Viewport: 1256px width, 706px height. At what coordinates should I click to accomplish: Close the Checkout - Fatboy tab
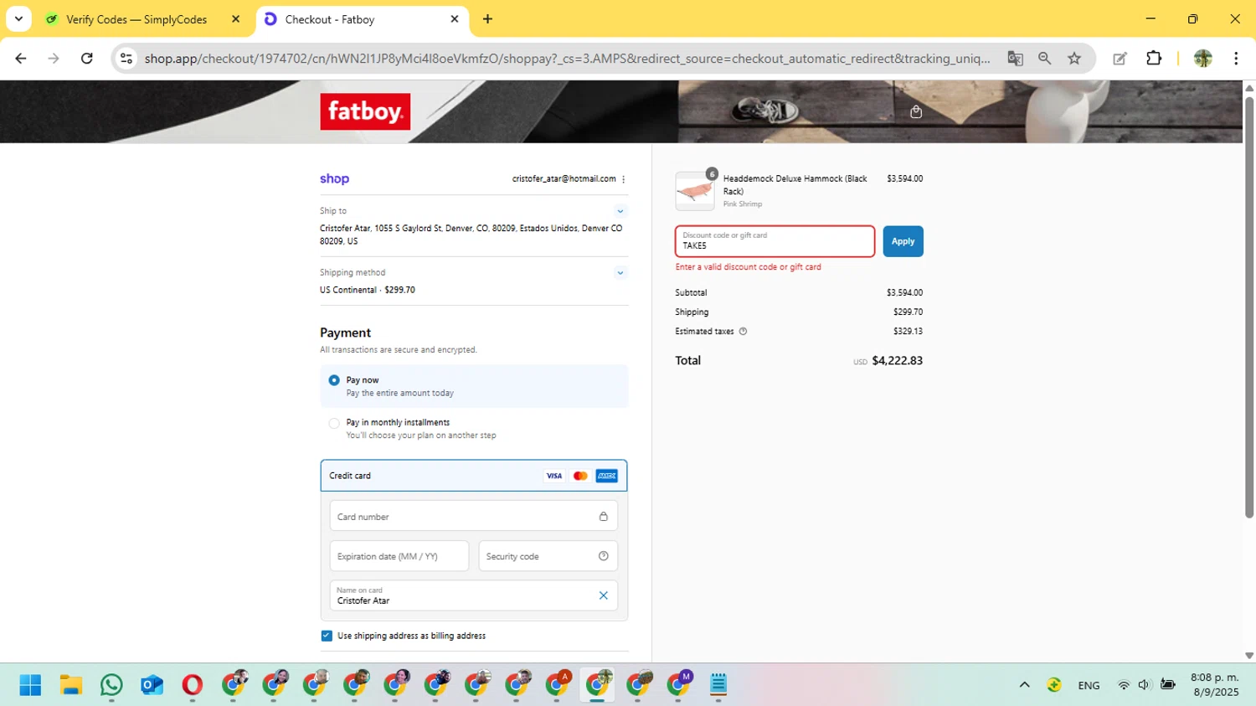tap(455, 19)
